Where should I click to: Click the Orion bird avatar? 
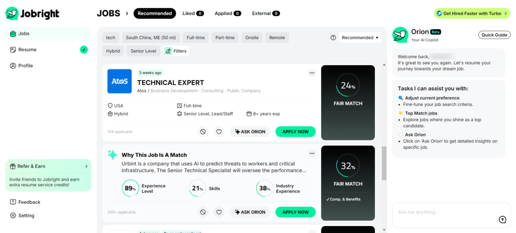(401, 35)
